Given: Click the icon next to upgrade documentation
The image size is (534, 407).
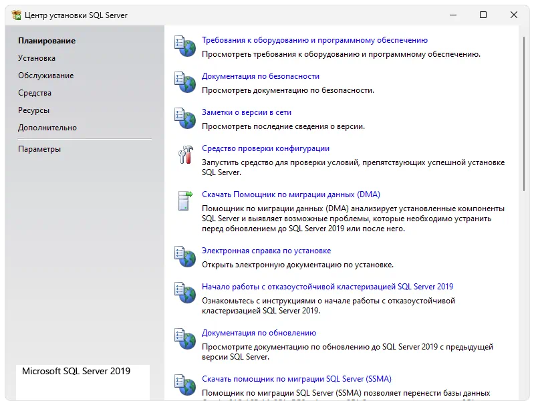Looking at the screenshot, I should pyautogui.click(x=185, y=339).
